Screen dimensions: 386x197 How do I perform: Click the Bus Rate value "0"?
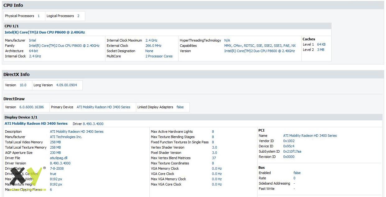pos(295,178)
